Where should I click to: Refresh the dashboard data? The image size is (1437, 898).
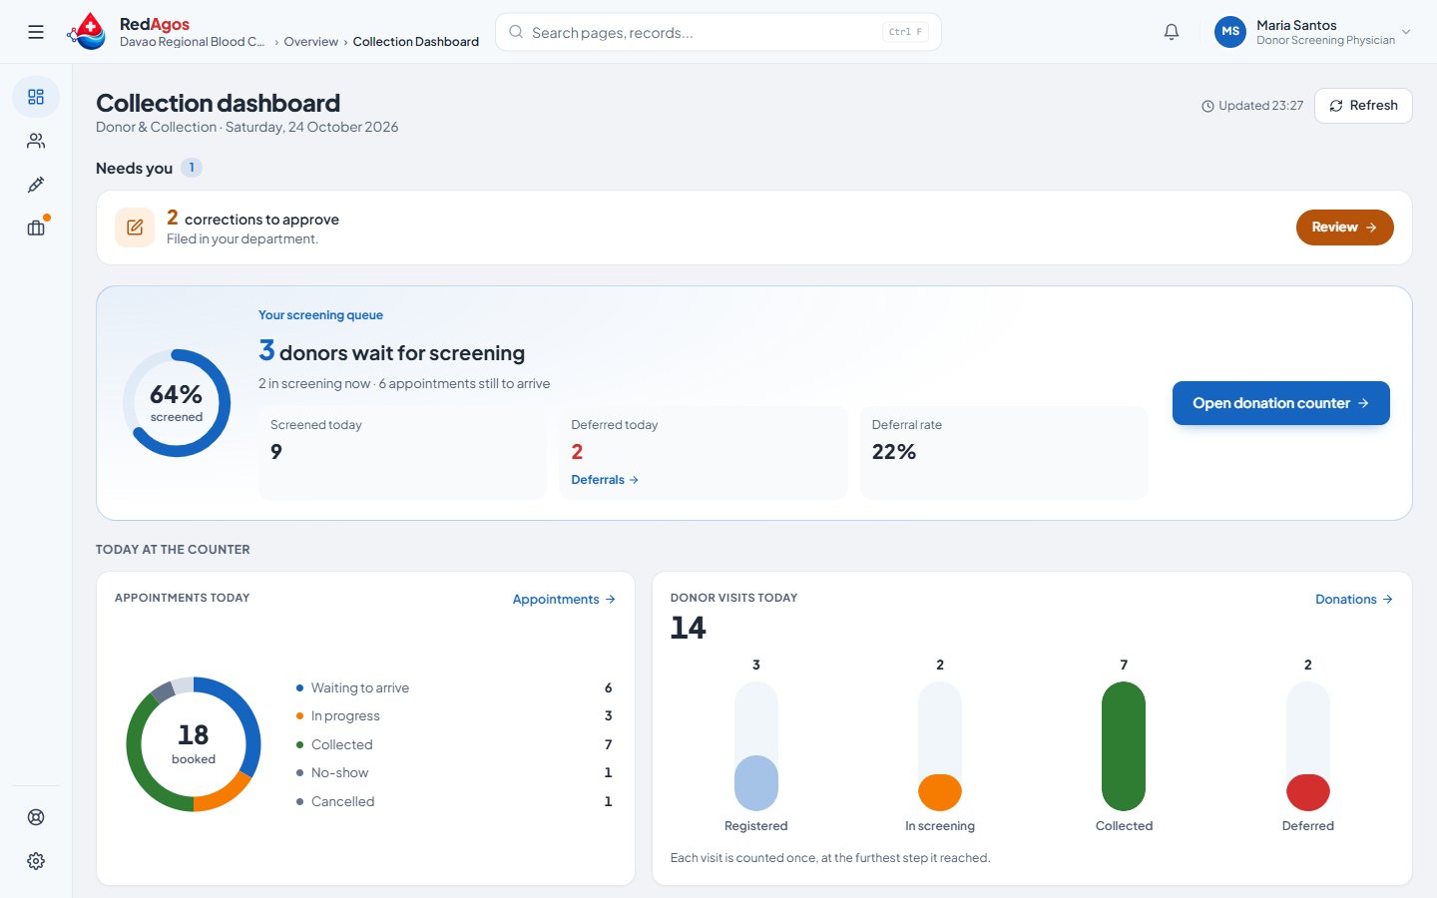point(1363,106)
